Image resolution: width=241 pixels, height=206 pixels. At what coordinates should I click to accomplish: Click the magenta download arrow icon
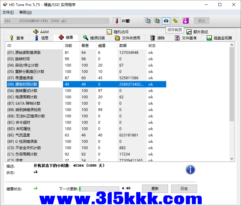[186, 21]
